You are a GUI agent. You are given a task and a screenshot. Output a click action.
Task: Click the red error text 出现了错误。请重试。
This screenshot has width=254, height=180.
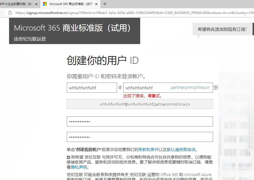tap(143, 96)
